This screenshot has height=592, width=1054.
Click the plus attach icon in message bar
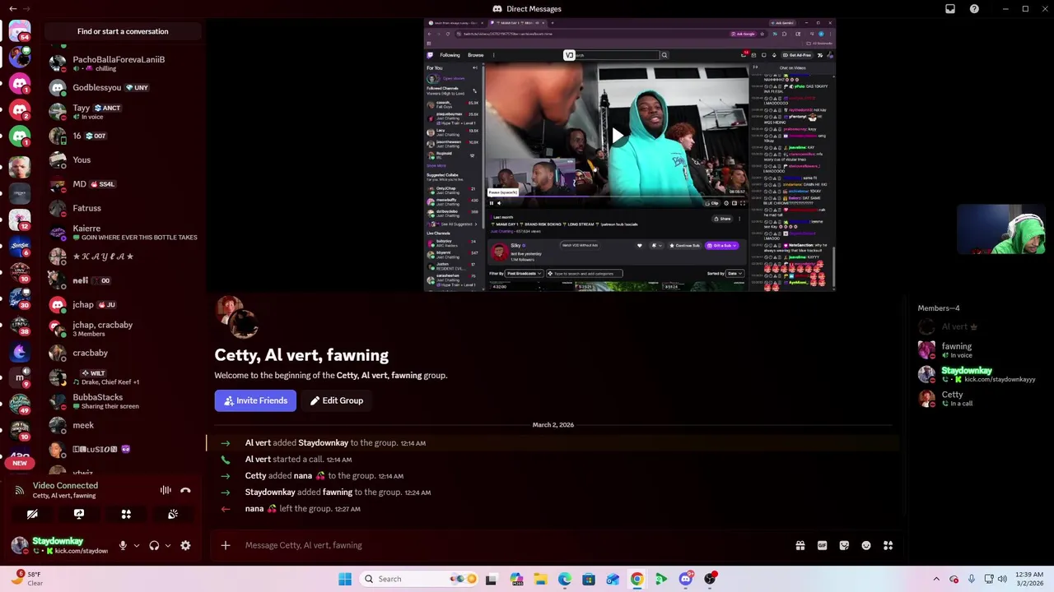point(226,545)
